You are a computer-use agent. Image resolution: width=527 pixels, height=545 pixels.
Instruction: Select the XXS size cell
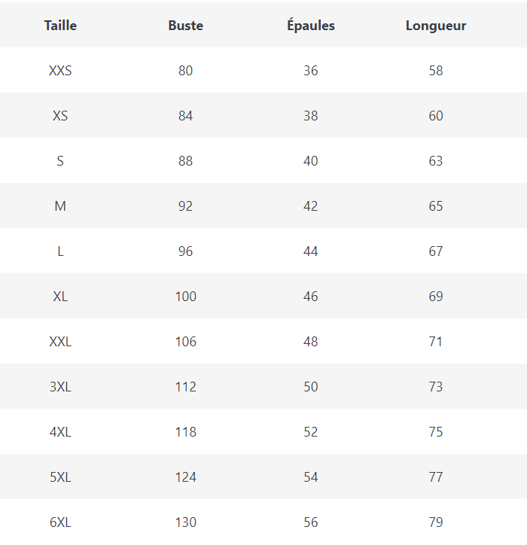pos(60,71)
